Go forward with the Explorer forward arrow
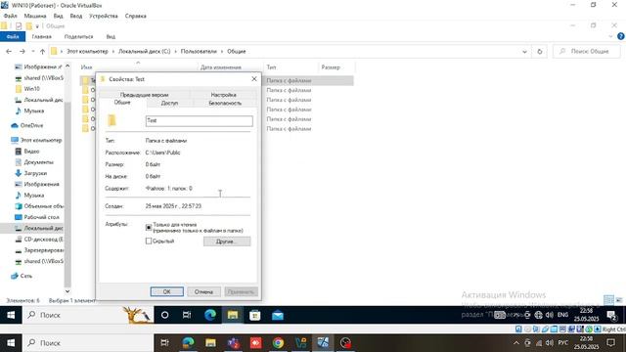Image resolution: width=626 pixels, height=352 pixels. click(22, 52)
